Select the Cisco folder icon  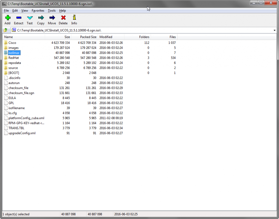pyautogui.click(x=6, y=43)
